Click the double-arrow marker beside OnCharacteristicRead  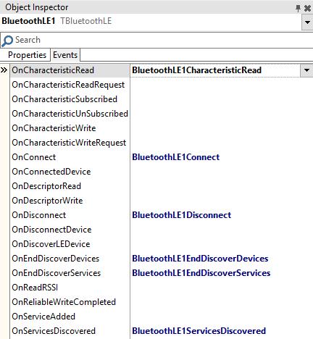pyautogui.click(x=4, y=70)
